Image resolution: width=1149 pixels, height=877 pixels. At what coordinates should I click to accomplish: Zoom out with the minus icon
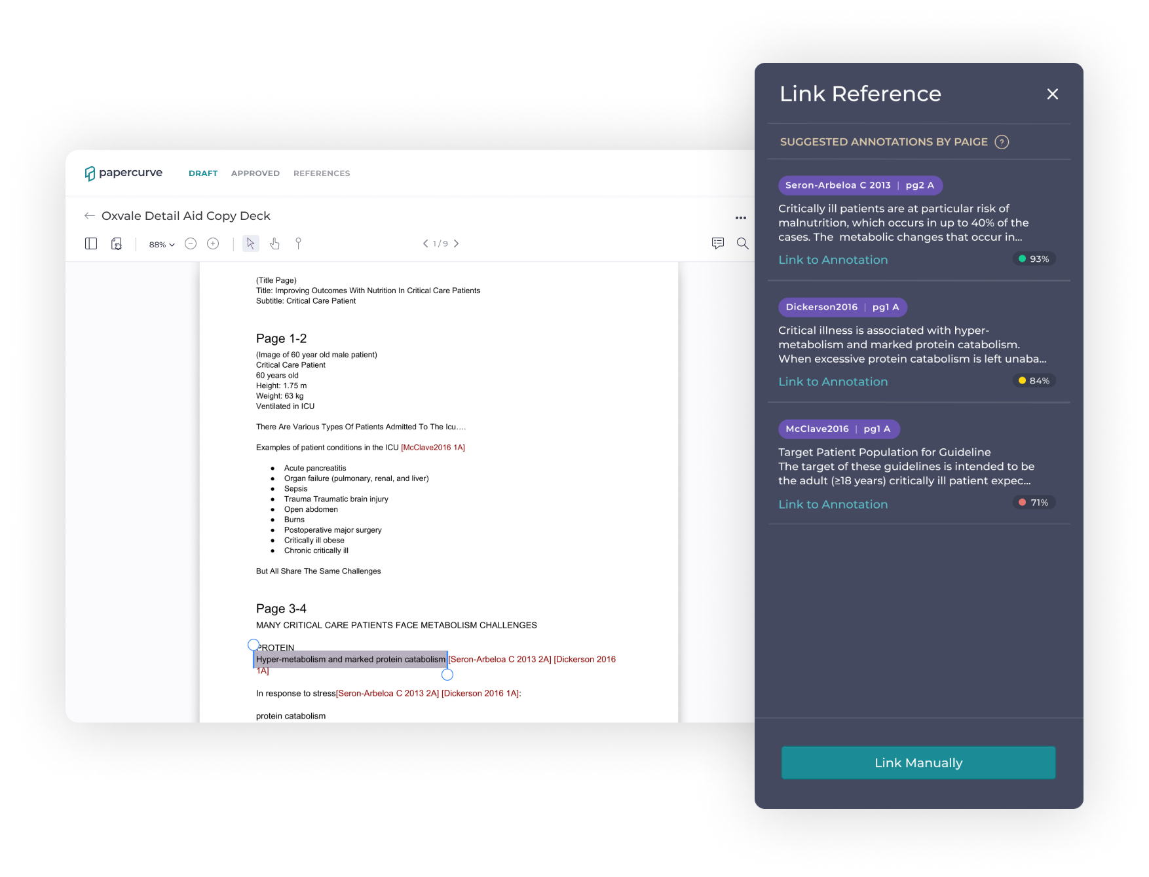point(191,243)
